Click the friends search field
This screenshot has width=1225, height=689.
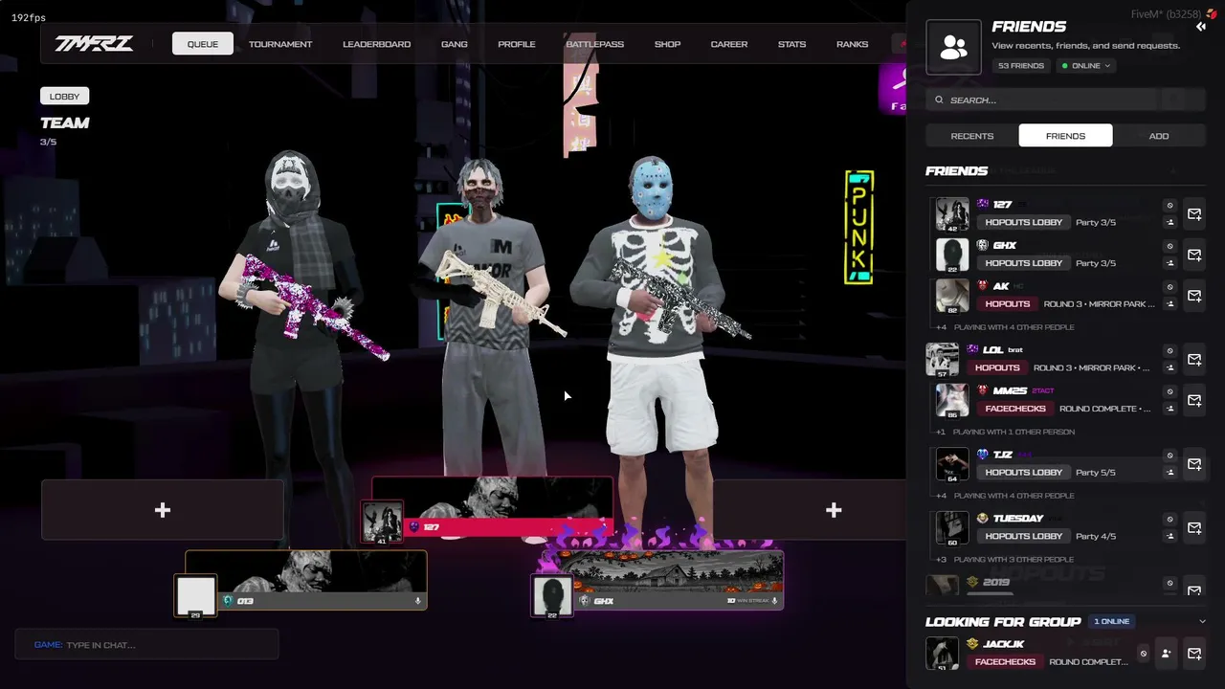pyautogui.click(x=1064, y=100)
